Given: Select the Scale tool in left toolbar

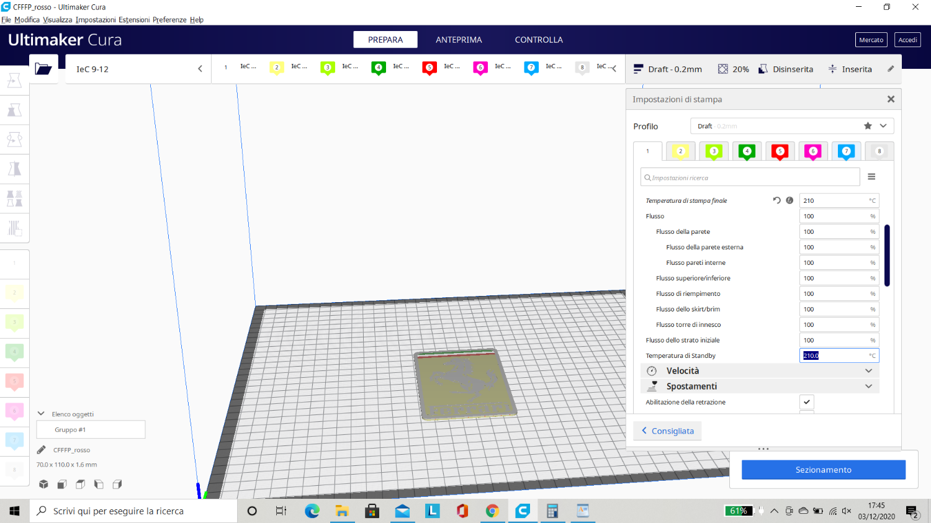Looking at the screenshot, I should [14, 110].
